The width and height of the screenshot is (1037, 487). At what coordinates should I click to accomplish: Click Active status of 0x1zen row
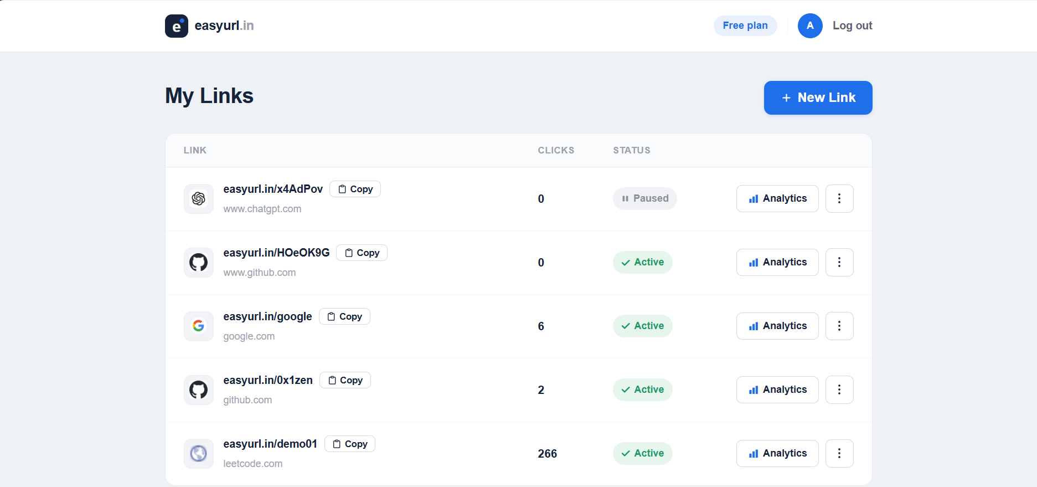(642, 389)
